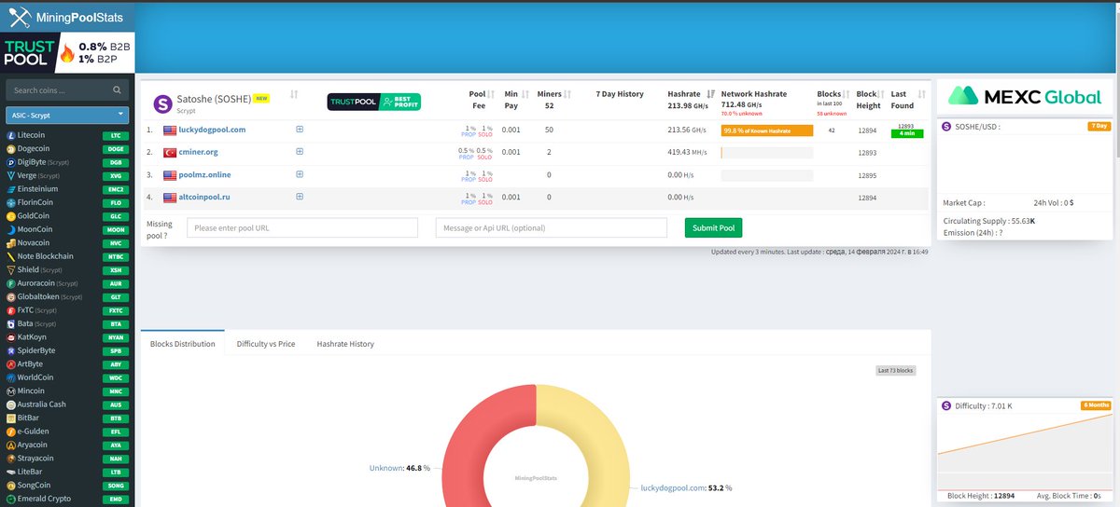Click the Einsteinium coin icon
This screenshot has height=507, width=1120.
pyautogui.click(x=10, y=189)
